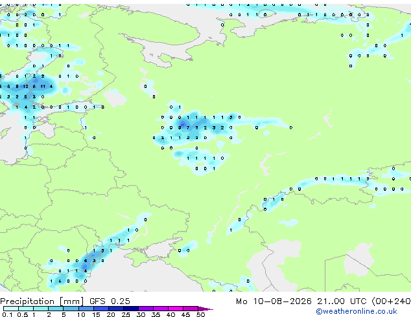Image resolution: width=411 pixels, height=317 pixels.
Task: Click the "0.5" legend scale label
Action: [23, 314]
